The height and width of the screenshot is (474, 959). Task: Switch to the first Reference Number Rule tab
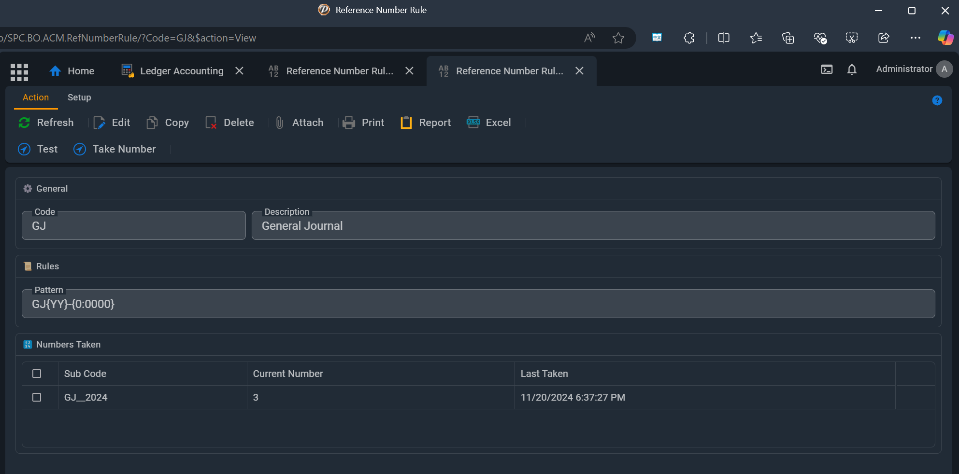tap(331, 71)
